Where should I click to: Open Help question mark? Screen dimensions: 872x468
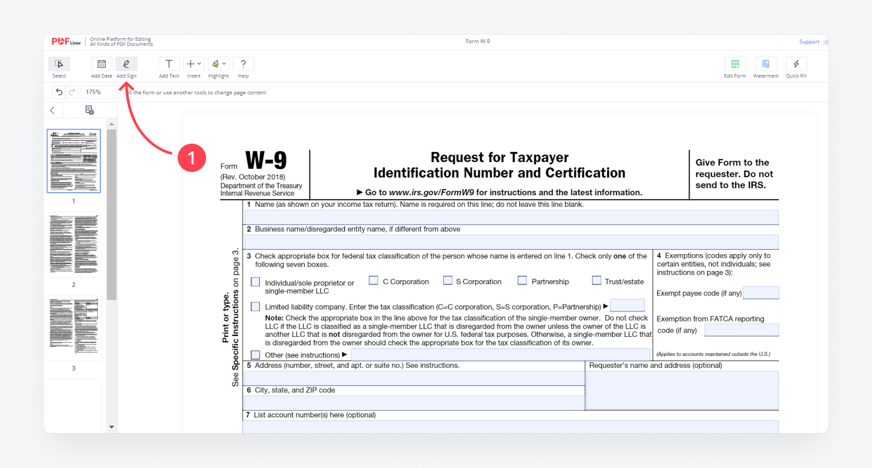(x=243, y=64)
